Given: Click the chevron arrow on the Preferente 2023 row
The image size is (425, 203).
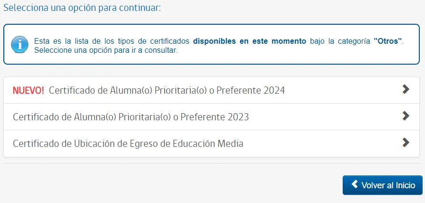Looking at the screenshot, I should click(405, 116).
